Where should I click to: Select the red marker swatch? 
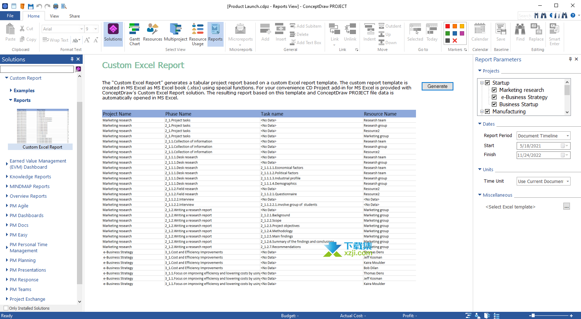[x=448, y=26]
